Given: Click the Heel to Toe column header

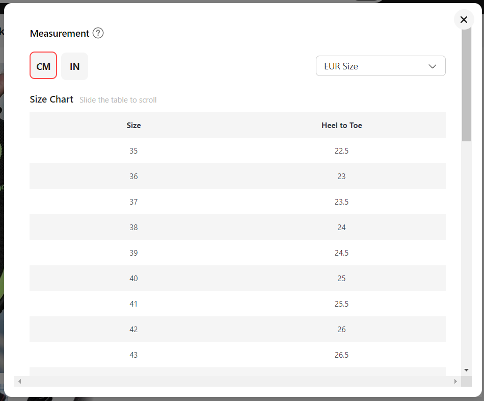Looking at the screenshot, I should coord(342,125).
